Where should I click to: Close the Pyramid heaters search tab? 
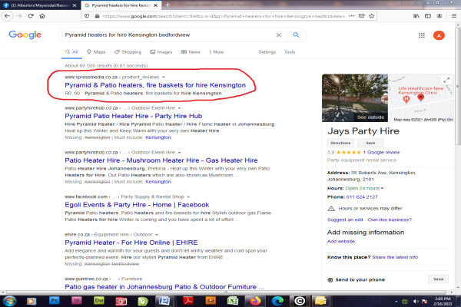coord(155,5)
